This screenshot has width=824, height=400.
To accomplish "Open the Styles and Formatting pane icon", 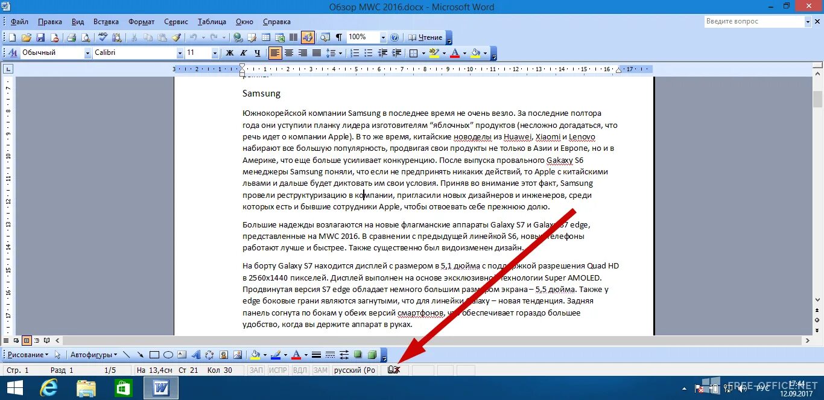I will pyautogui.click(x=12, y=53).
